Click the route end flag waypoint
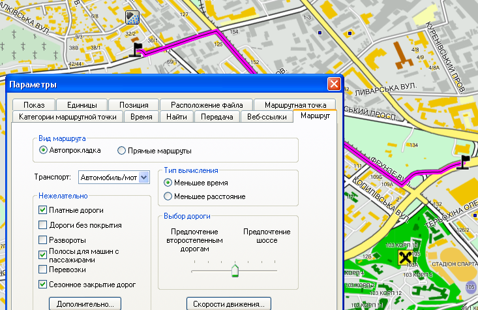 (x=464, y=163)
